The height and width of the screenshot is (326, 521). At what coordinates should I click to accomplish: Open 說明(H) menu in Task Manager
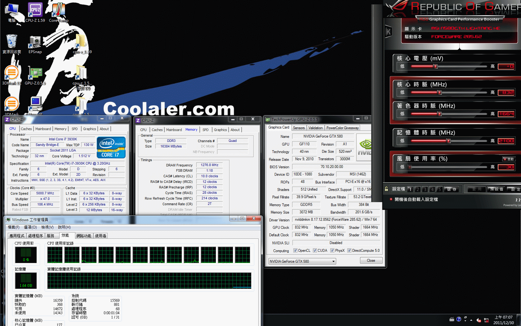click(x=64, y=227)
